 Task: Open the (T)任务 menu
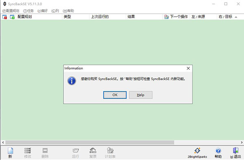tap(28, 11)
